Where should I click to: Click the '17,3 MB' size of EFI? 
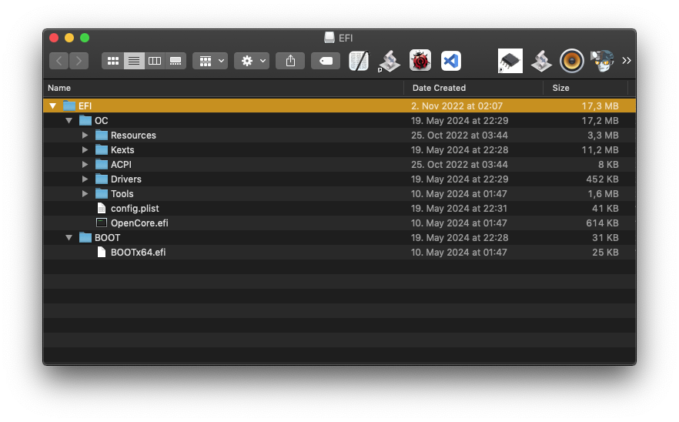[600, 106]
